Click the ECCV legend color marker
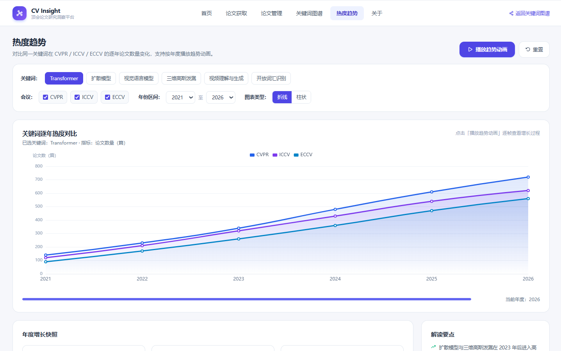The height and width of the screenshot is (351, 561). (x=296, y=155)
